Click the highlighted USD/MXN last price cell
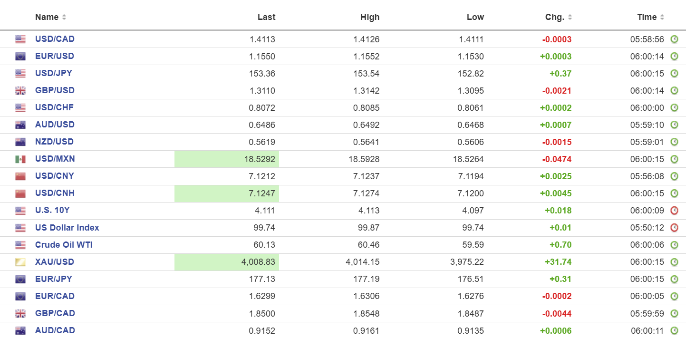 [x=227, y=159]
